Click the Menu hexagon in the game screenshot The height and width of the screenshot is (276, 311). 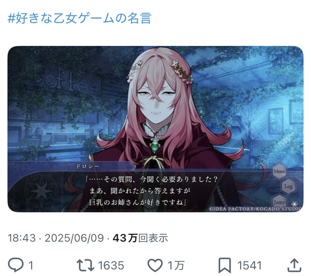[x=279, y=171]
